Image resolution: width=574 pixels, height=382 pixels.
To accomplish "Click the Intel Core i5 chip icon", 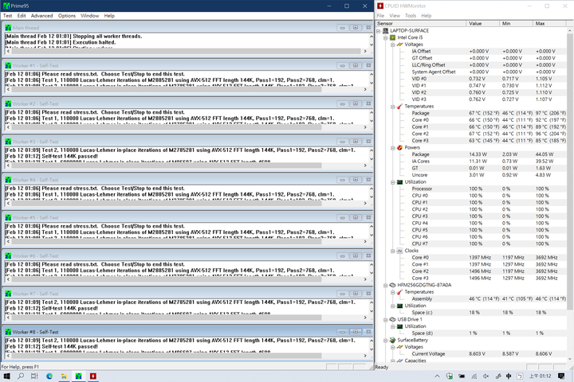I will tap(392, 37).
